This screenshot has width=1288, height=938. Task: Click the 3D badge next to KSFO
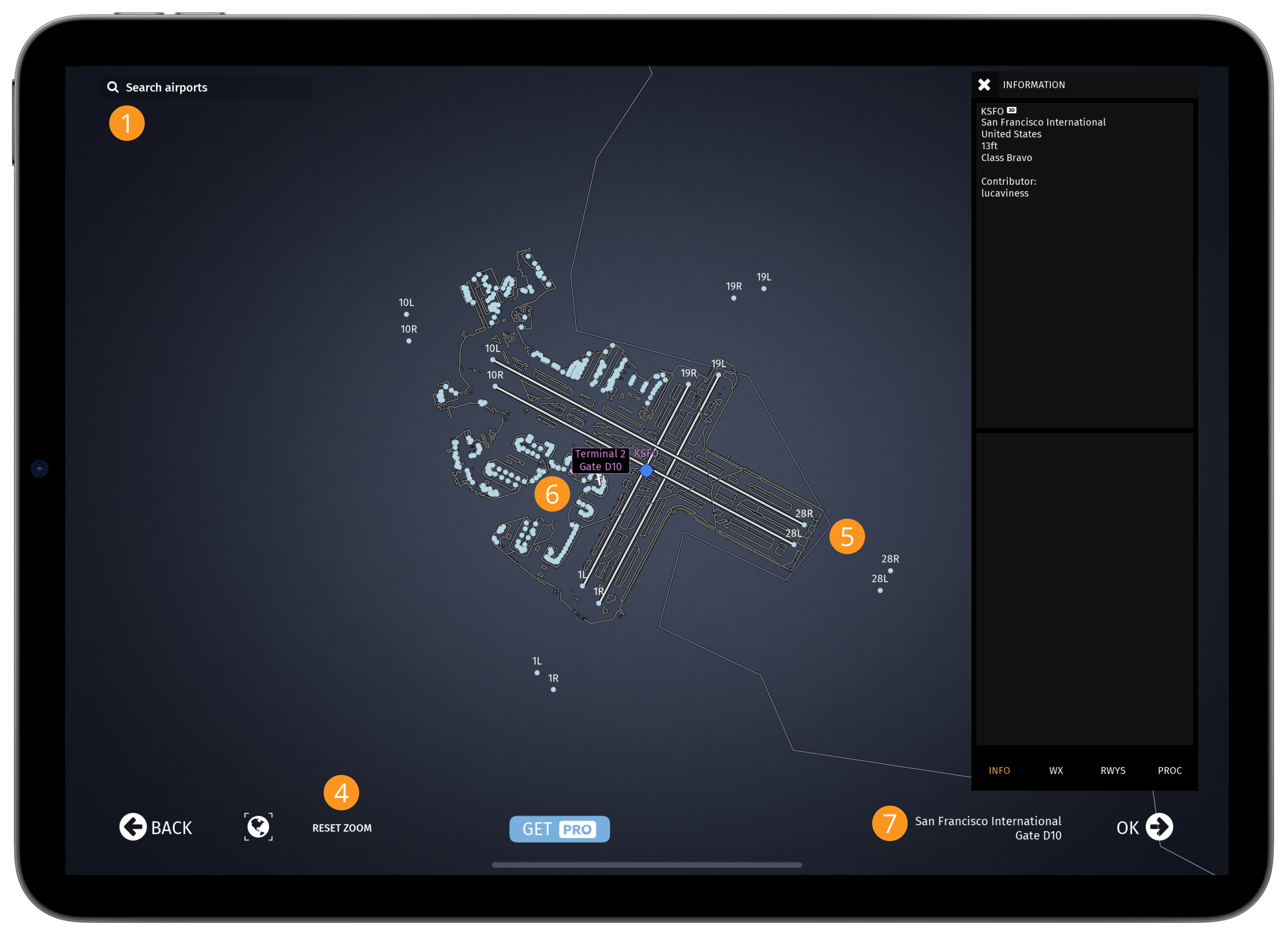tap(1011, 110)
